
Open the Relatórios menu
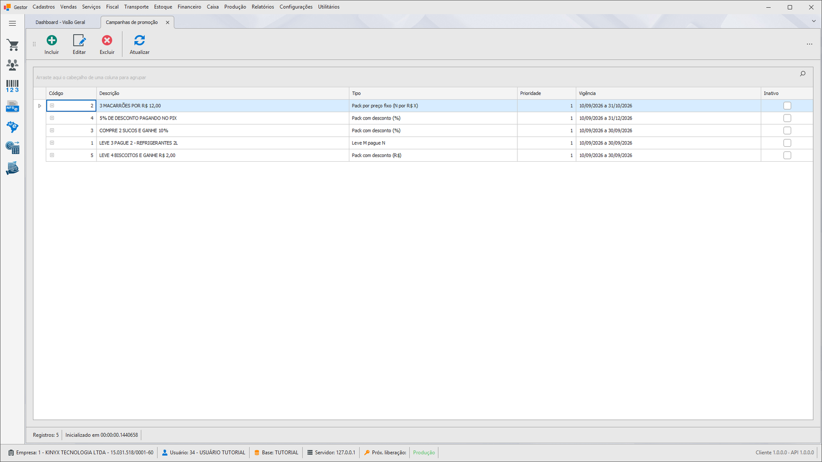click(x=263, y=7)
